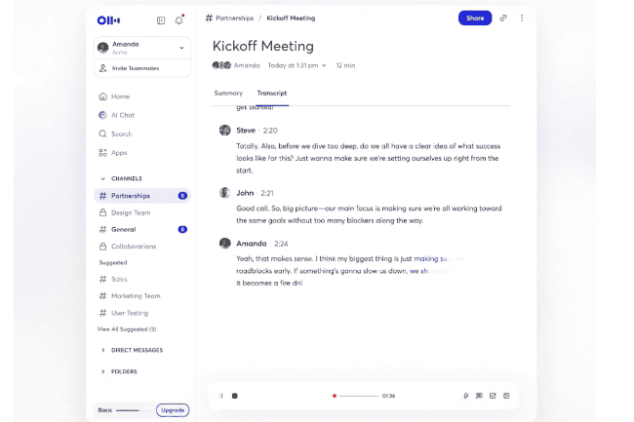This screenshot has width=634, height=422.
Task: Click the Upgrade button
Action: point(172,410)
